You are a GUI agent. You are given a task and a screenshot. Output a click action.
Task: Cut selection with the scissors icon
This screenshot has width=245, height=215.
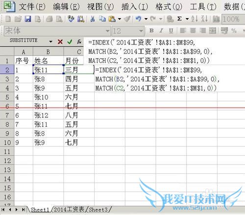click(93, 19)
